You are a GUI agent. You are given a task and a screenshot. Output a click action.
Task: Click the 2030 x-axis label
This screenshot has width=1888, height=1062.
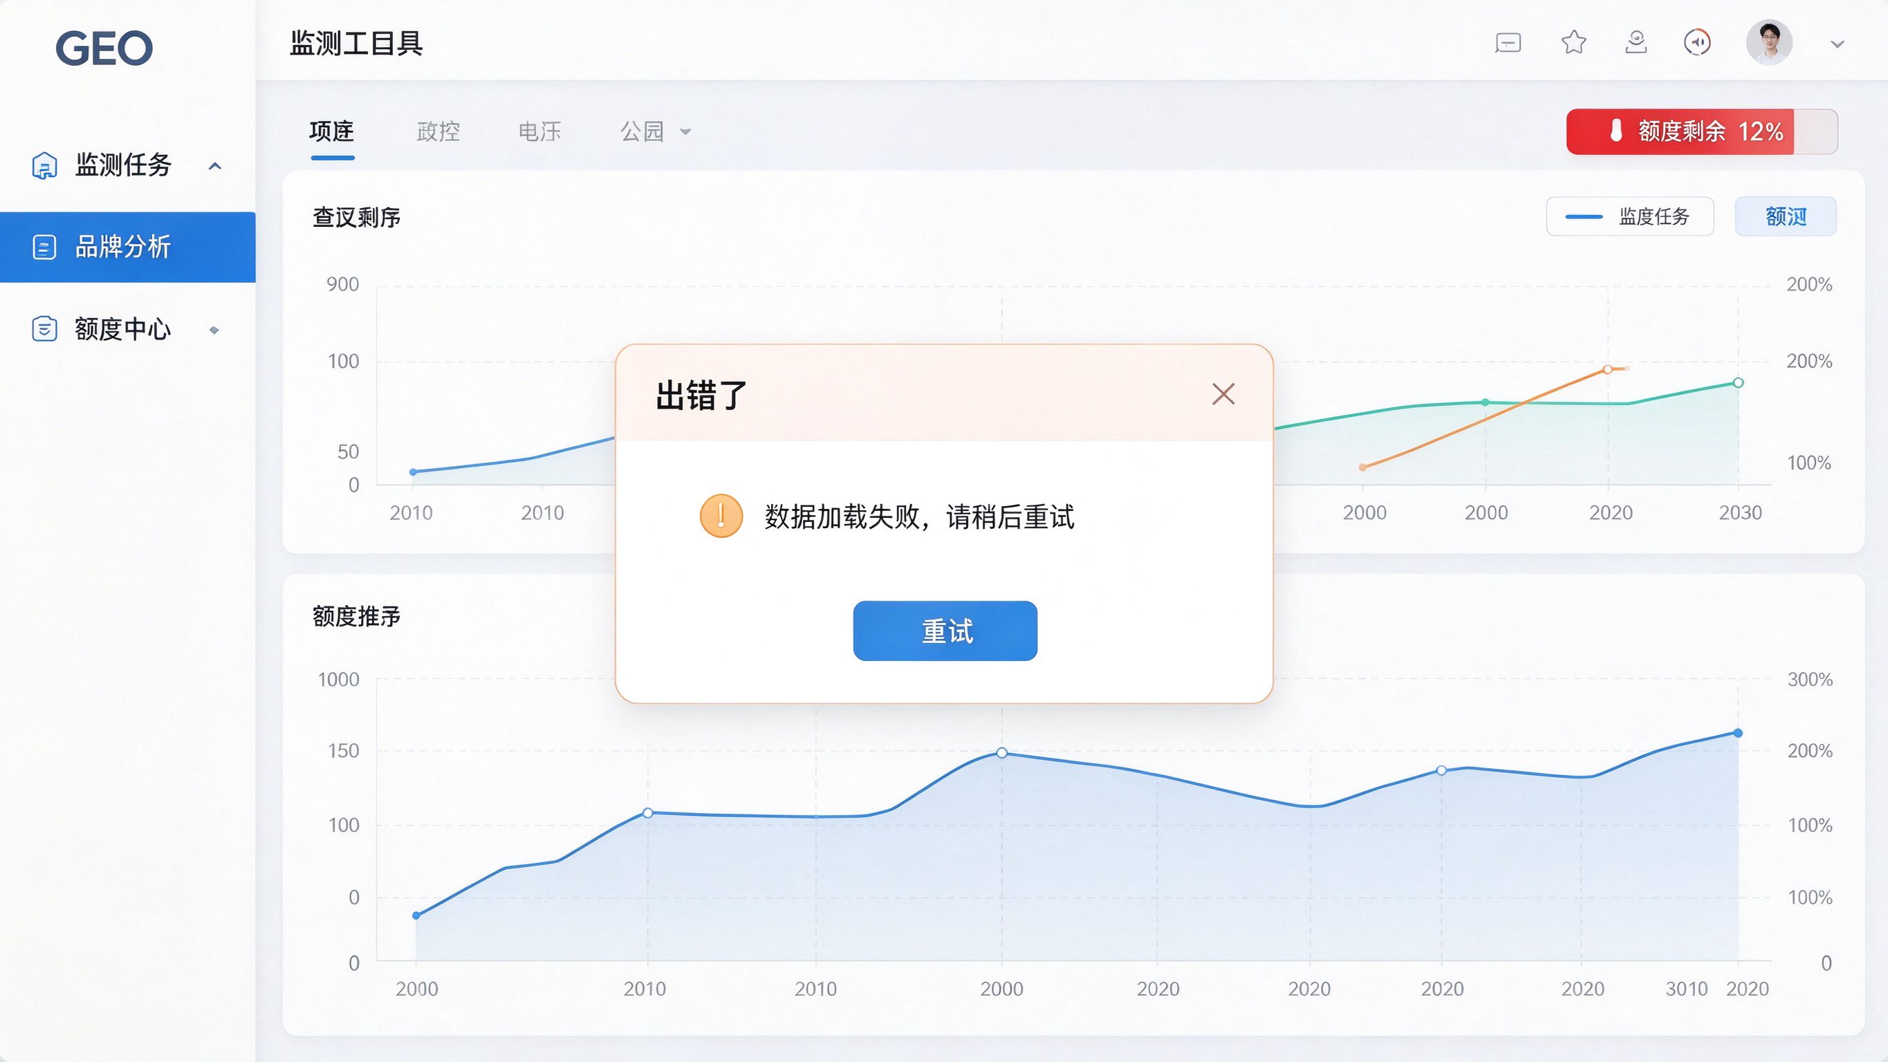pos(1740,513)
